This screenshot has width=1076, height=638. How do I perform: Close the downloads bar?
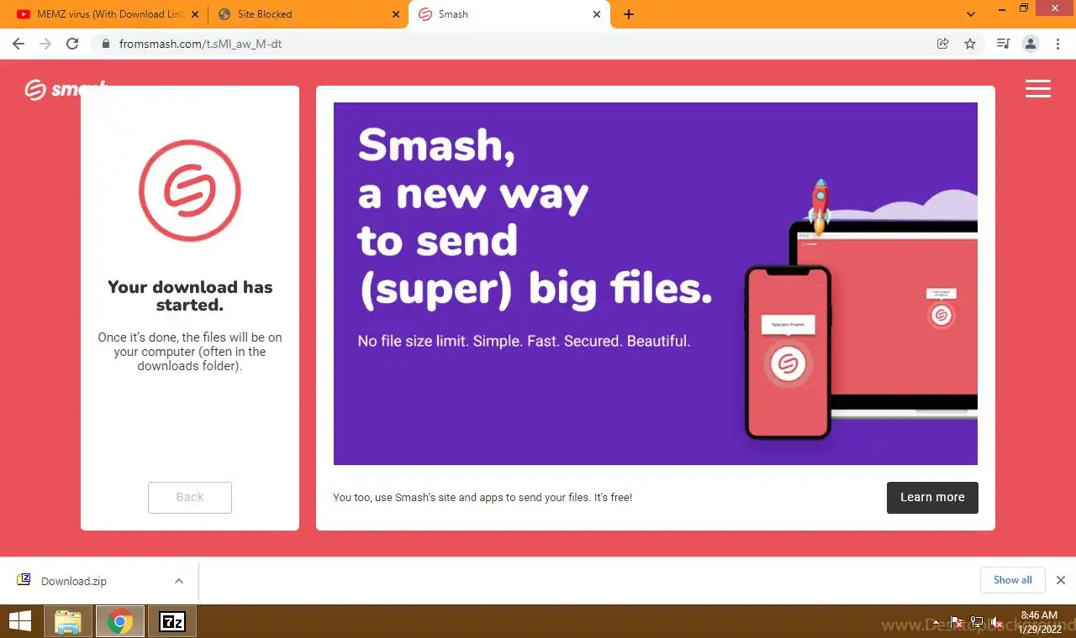click(x=1061, y=580)
